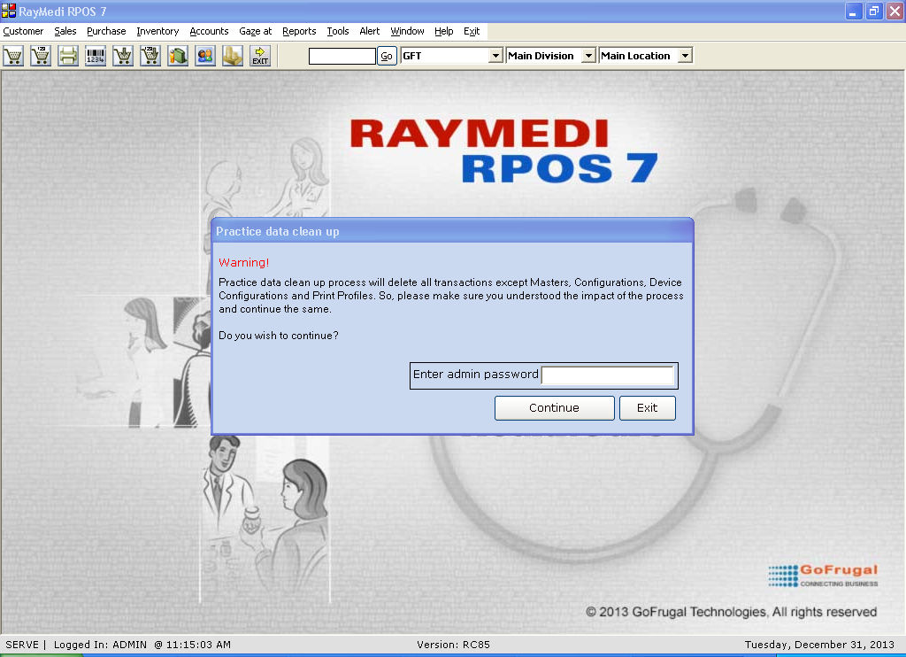The height and width of the screenshot is (657, 906).
Task: Open the Alert menu
Action: click(x=370, y=31)
